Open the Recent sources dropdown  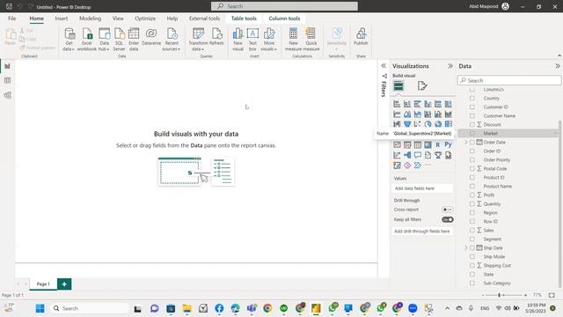[172, 40]
